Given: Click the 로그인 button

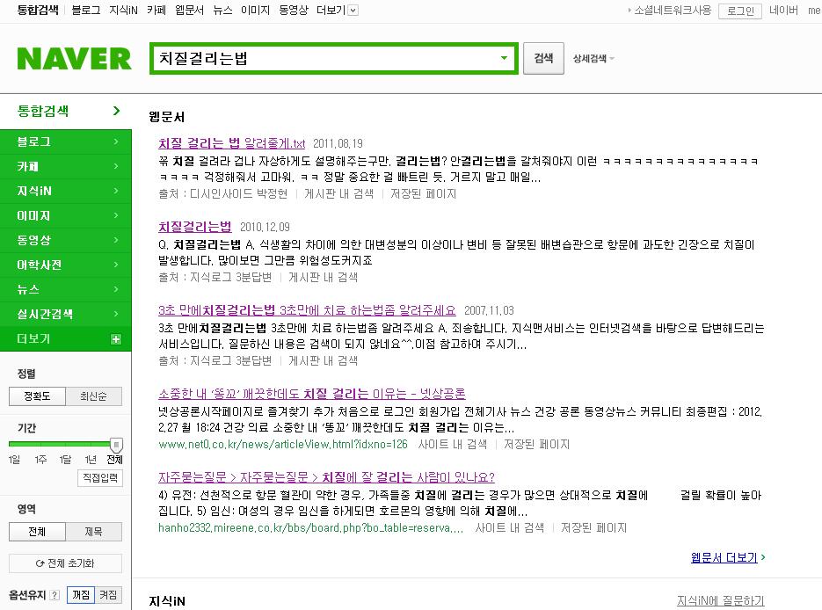Looking at the screenshot, I should coord(740,11).
